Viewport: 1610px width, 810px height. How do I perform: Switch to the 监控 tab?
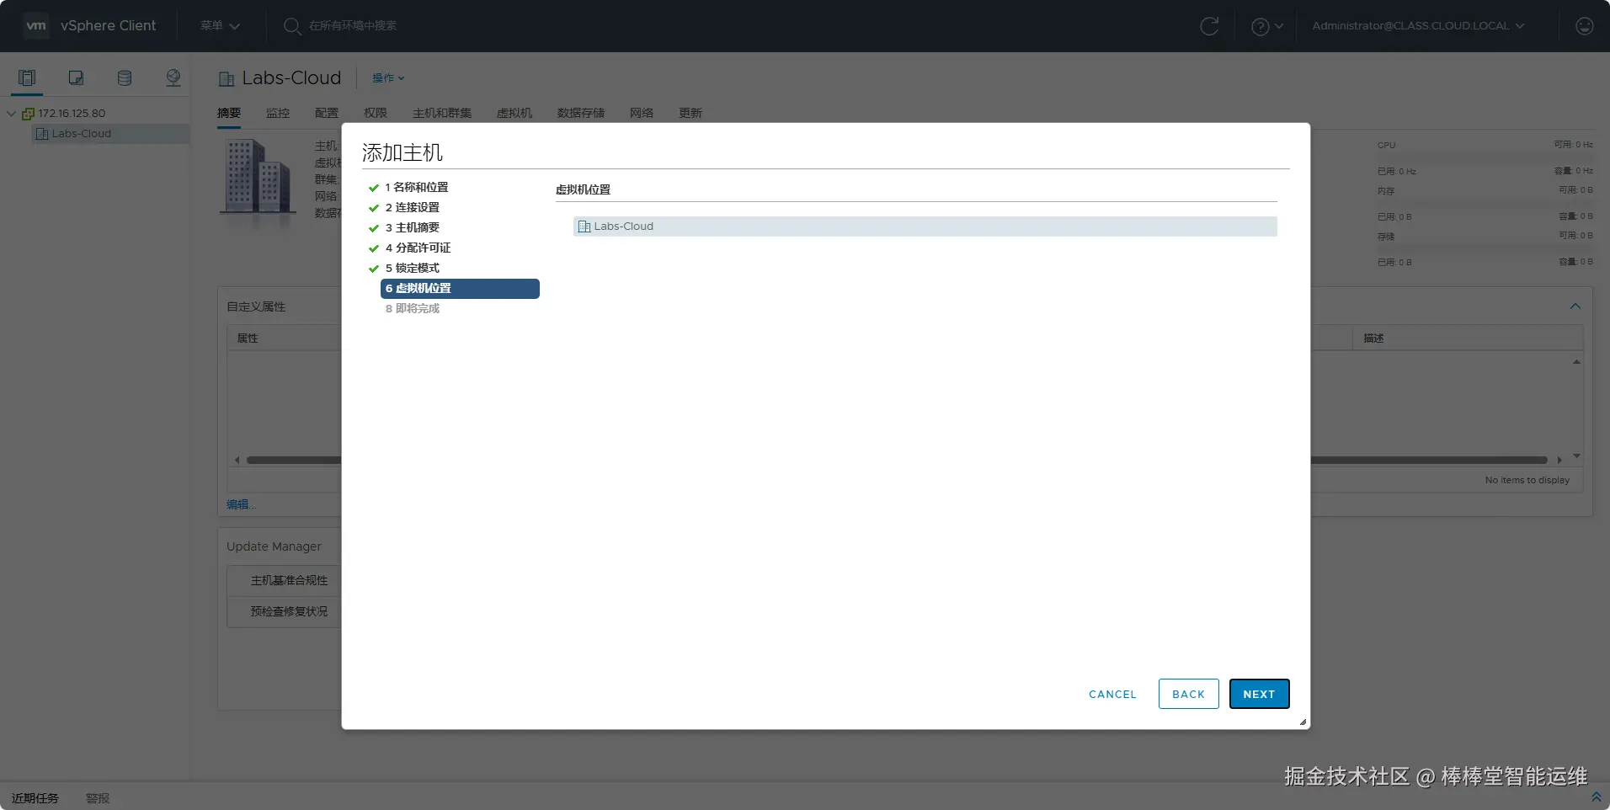pyautogui.click(x=278, y=113)
